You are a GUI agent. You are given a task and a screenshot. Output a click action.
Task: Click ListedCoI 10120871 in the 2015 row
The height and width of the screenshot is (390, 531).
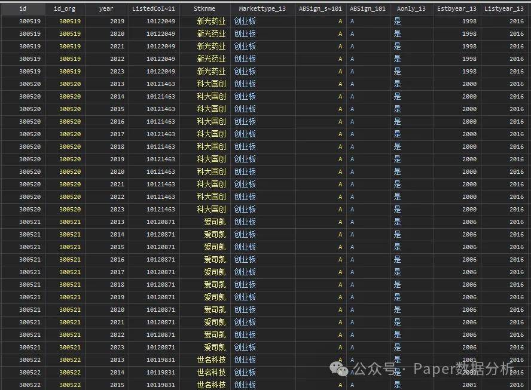tap(161, 247)
